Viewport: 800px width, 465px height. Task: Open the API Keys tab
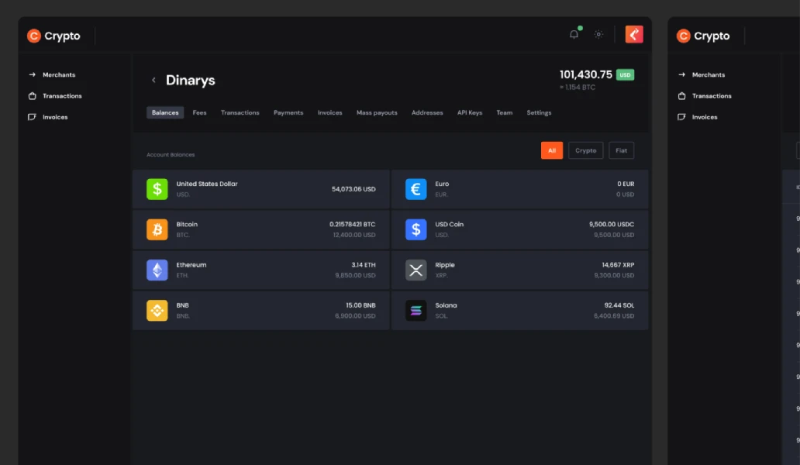pyautogui.click(x=471, y=112)
